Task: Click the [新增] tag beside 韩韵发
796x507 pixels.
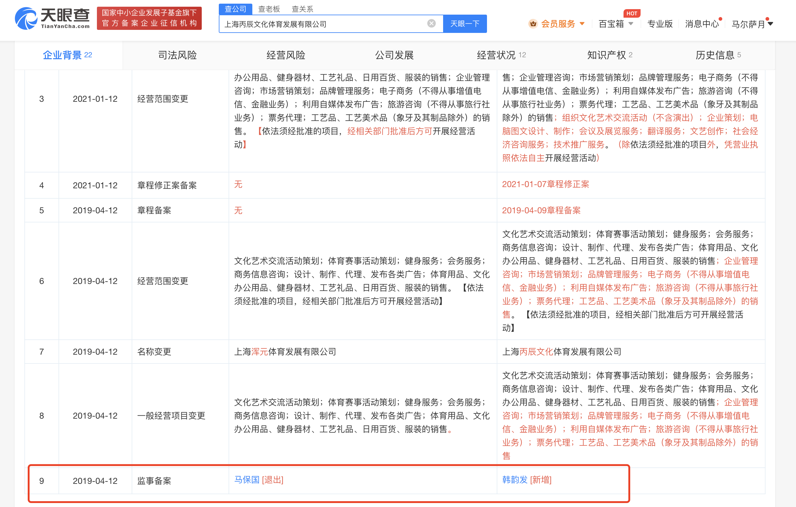Action: pyautogui.click(x=541, y=480)
